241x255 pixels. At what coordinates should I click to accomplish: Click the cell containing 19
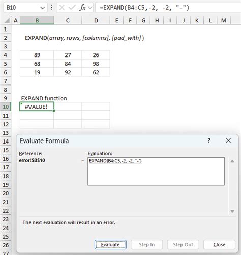37,72
